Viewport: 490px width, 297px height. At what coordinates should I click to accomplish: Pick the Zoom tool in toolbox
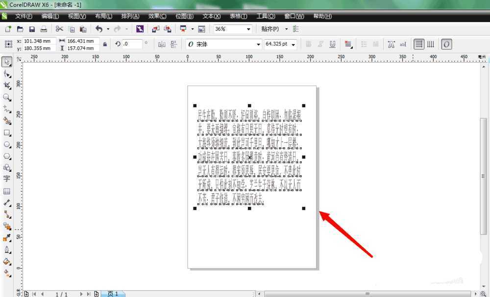pyautogui.click(x=7, y=97)
